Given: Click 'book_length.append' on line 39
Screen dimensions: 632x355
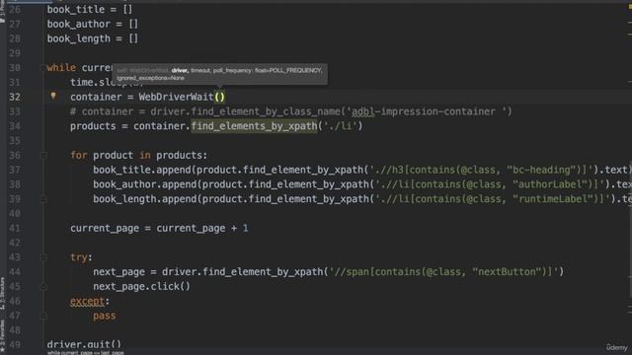Looking at the screenshot, I should pos(145,199).
